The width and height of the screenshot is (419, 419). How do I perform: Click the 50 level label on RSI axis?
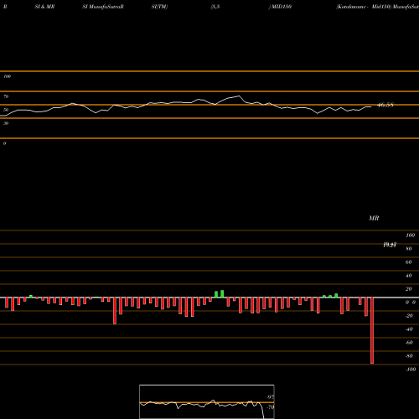(6, 110)
